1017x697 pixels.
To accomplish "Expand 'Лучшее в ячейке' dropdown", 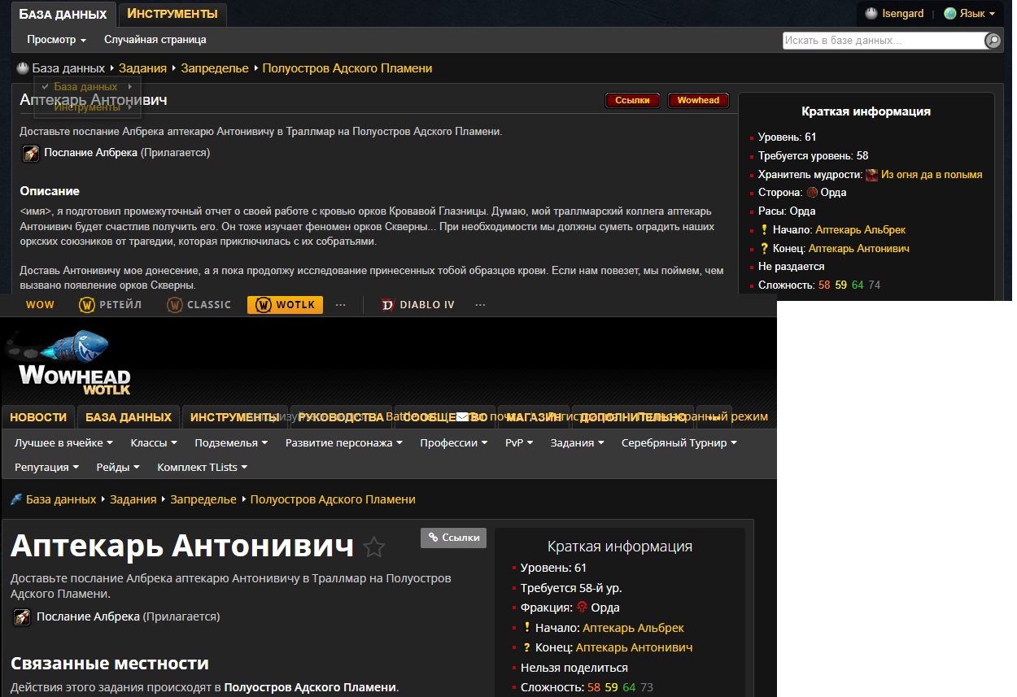I will (x=64, y=443).
